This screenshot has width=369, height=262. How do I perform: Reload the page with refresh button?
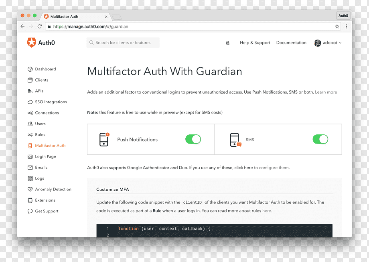40,26
